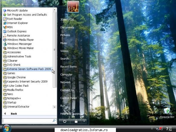Click Connect to
Image resolution: width=176 pixels, height=132 pixels.
tap(67, 90)
